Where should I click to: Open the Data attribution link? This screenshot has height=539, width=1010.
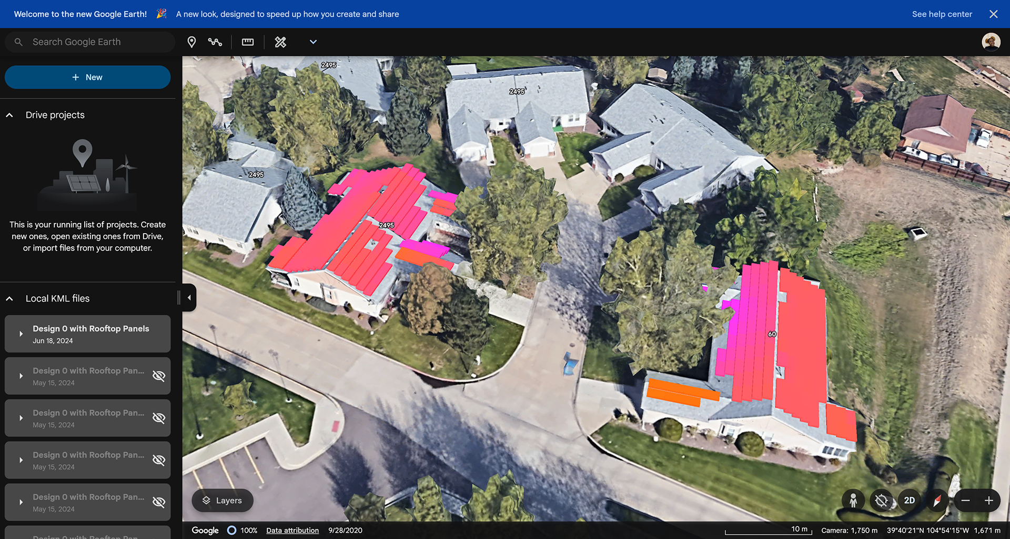[x=292, y=531]
